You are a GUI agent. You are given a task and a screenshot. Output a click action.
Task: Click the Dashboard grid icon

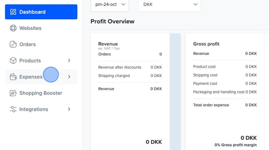pos(13,12)
